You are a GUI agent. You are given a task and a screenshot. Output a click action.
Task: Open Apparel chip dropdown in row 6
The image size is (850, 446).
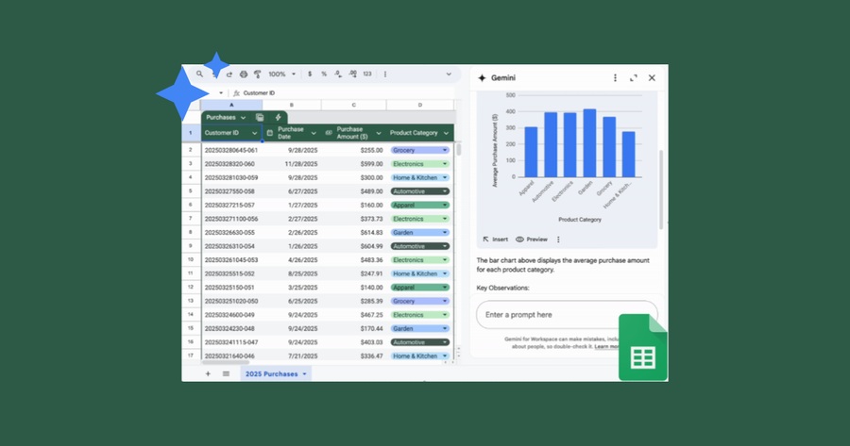445,206
